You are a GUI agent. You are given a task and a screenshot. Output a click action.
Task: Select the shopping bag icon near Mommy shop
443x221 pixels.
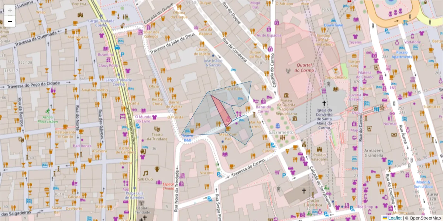click(x=391, y=208)
